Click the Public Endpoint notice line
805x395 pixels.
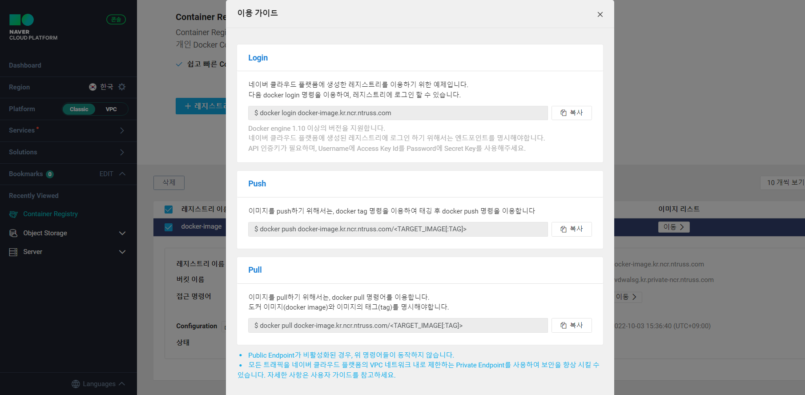[x=351, y=355]
